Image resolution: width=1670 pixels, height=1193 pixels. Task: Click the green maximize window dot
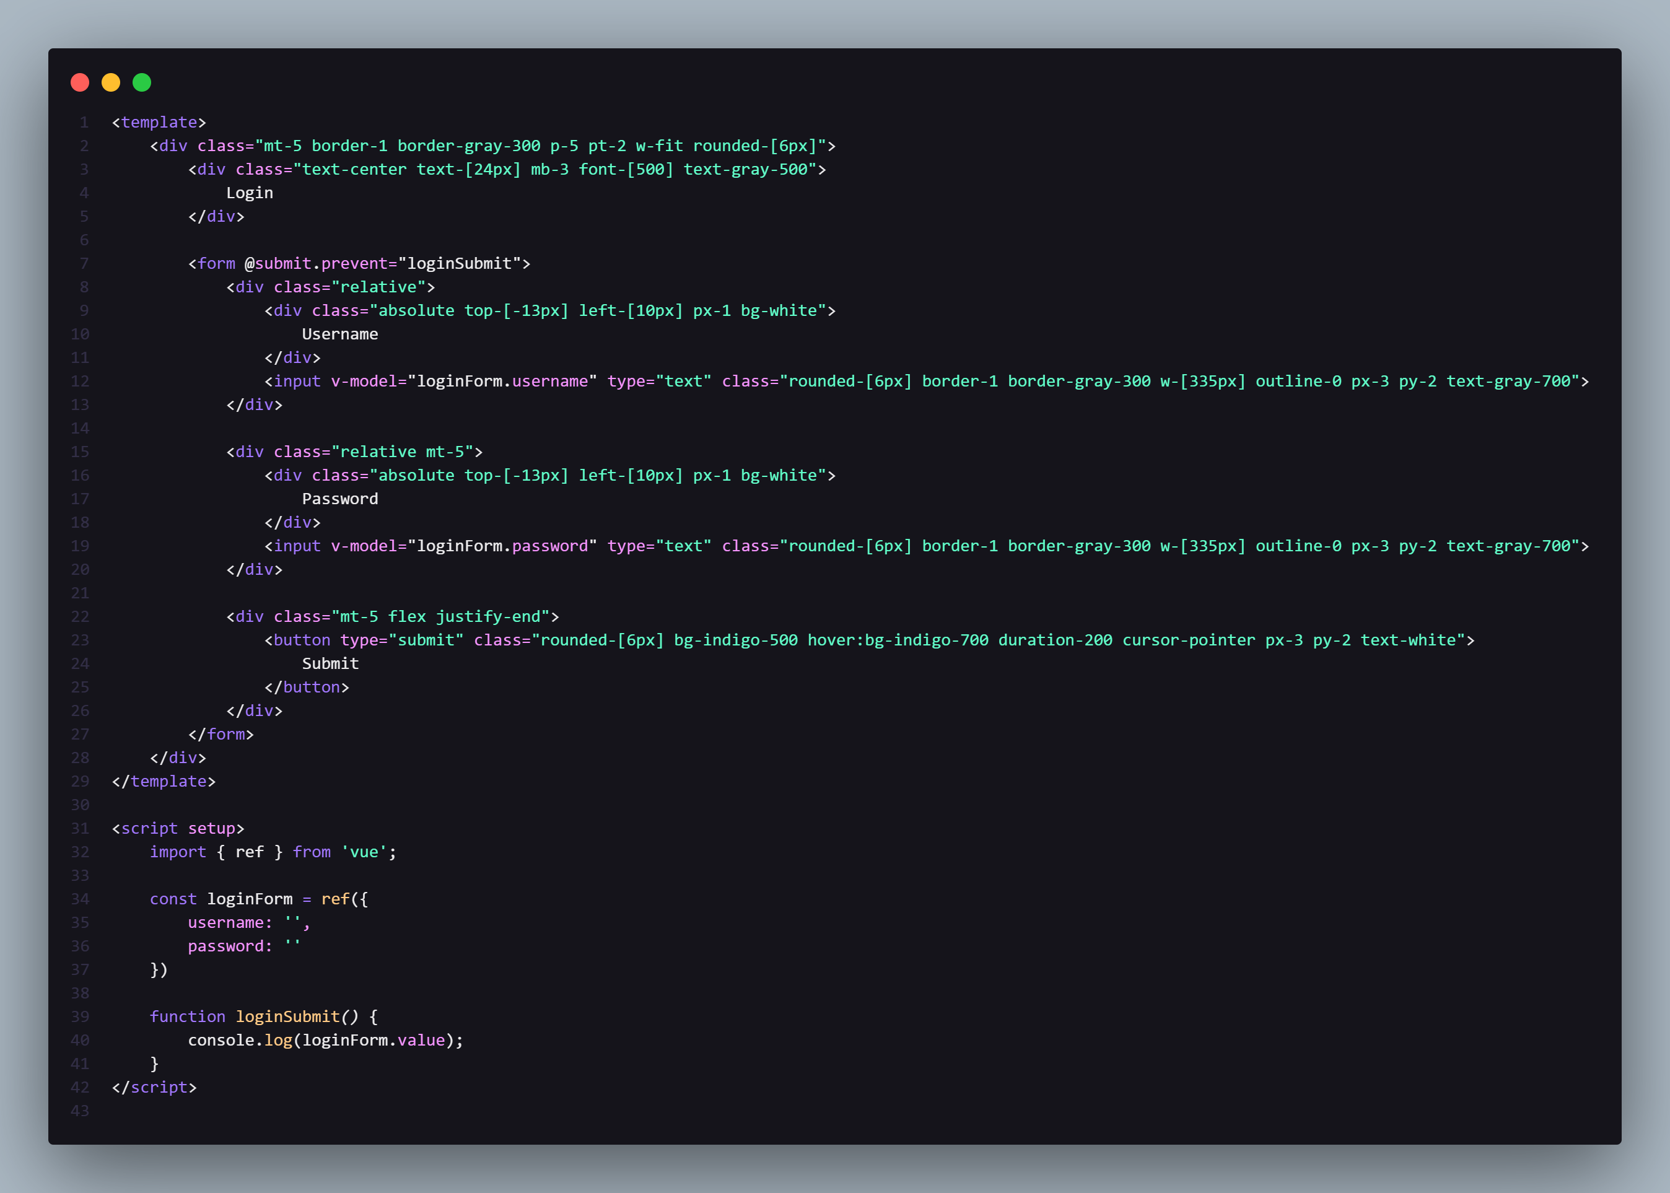click(142, 82)
